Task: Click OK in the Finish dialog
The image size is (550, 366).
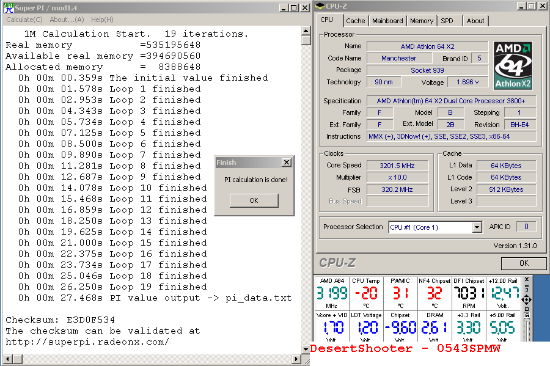Action: 254,200
